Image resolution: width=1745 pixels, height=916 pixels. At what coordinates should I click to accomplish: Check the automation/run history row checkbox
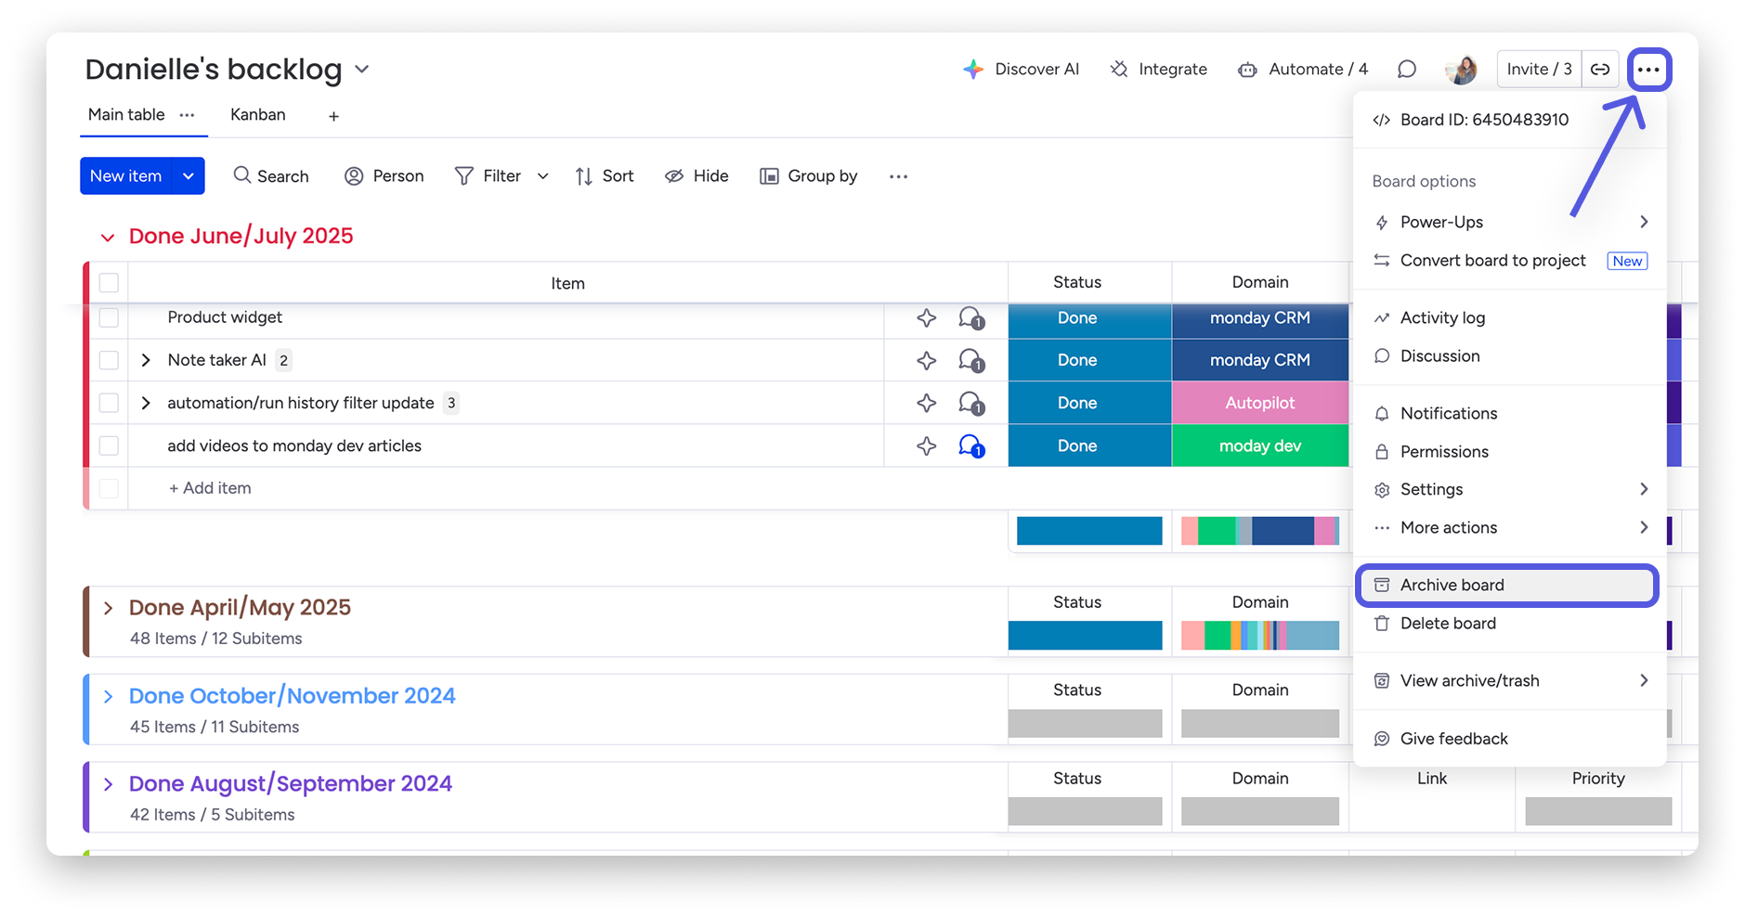[109, 404]
